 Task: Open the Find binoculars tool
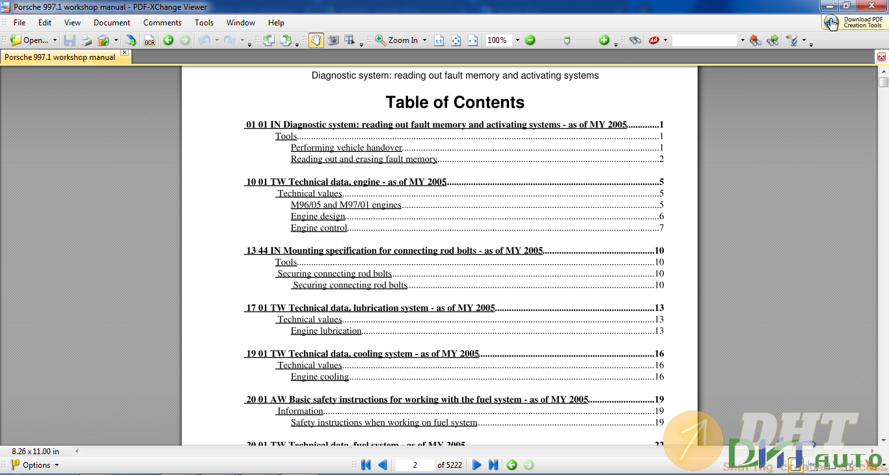pyautogui.click(x=636, y=40)
